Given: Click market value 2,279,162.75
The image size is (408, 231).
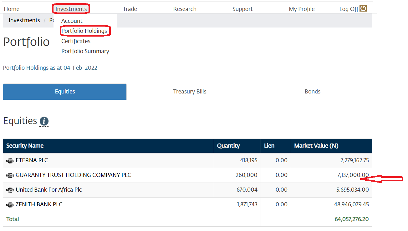Looking at the screenshot, I should [354, 160].
